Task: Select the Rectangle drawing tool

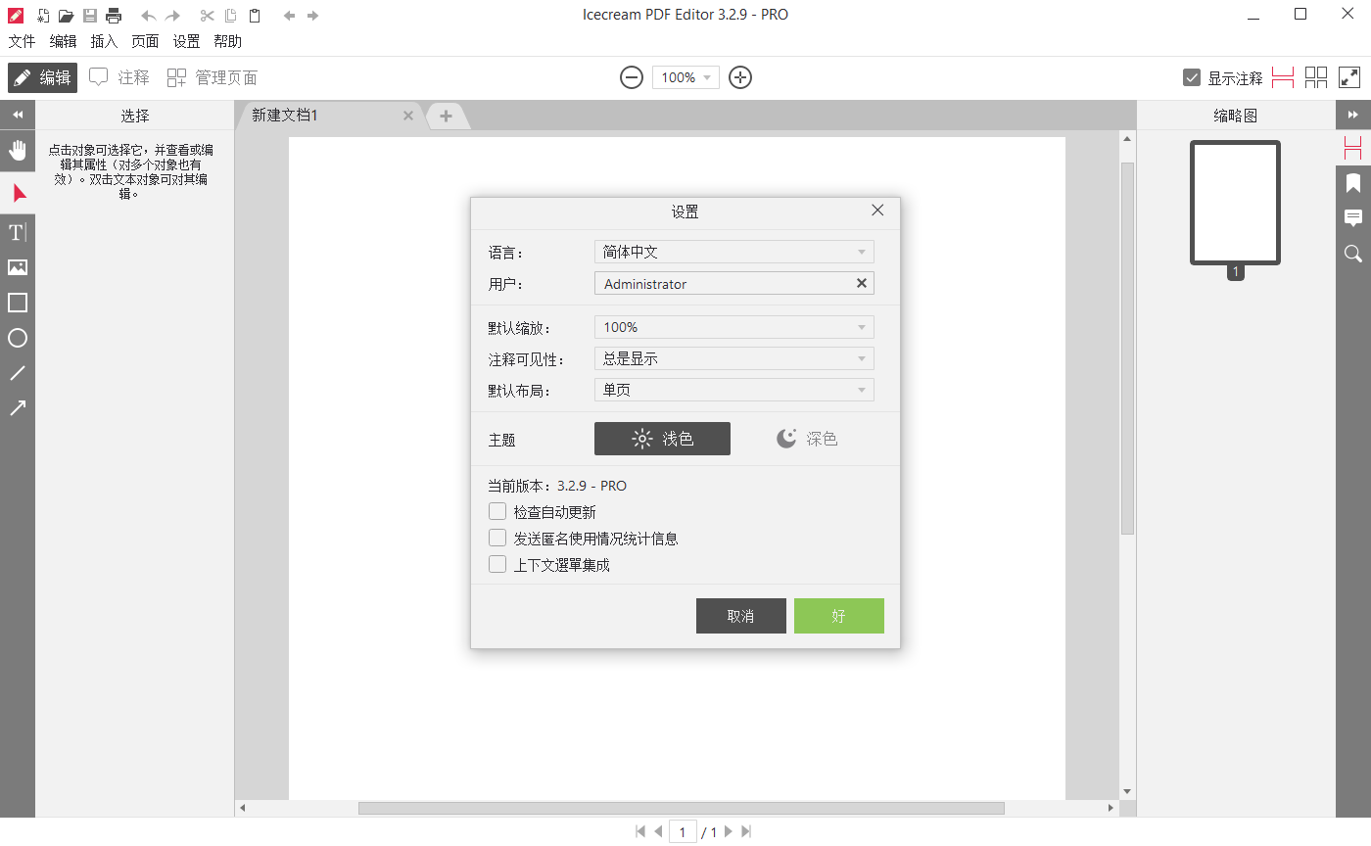Action: click(x=18, y=303)
